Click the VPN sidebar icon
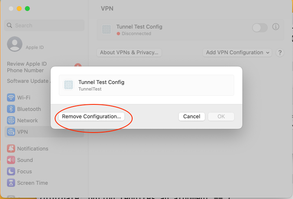Viewport: 293px width, 199px height. pyautogui.click(x=11, y=132)
